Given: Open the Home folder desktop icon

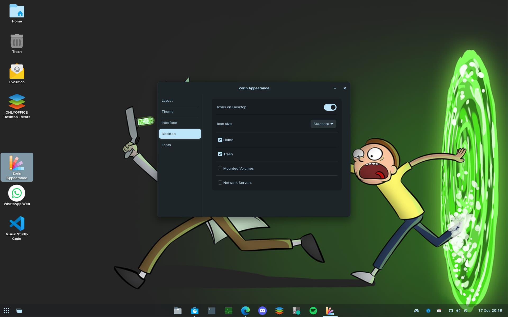Looking at the screenshot, I should point(17,14).
